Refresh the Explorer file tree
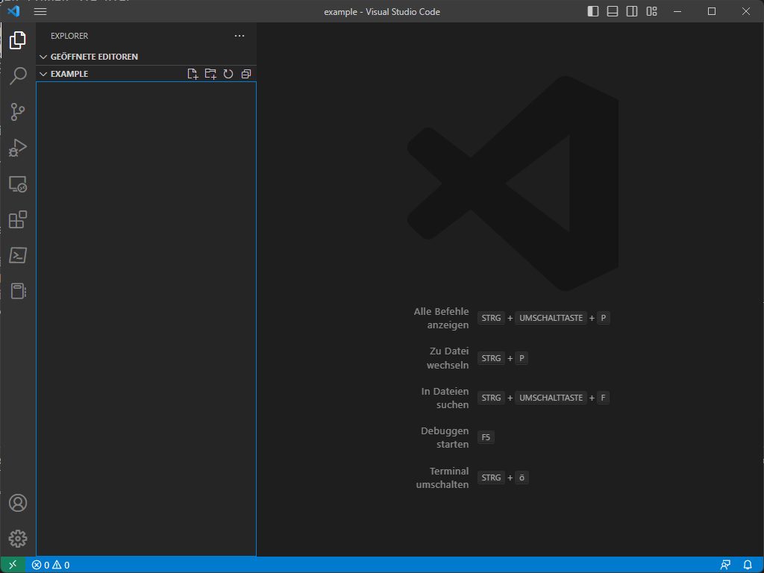Screen dimensions: 764x573 228,73
